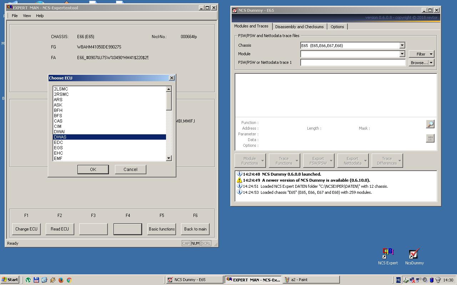The height and width of the screenshot is (285, 457).
Task: Click the Start button on the taskbar
Action: pyautogui.click(x=10, y=280)
